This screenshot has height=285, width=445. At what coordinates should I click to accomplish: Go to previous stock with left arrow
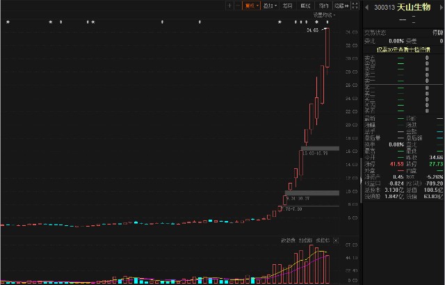(x=366, y=7)
